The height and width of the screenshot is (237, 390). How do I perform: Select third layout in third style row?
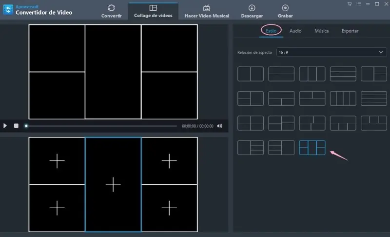tap(312, 123)
